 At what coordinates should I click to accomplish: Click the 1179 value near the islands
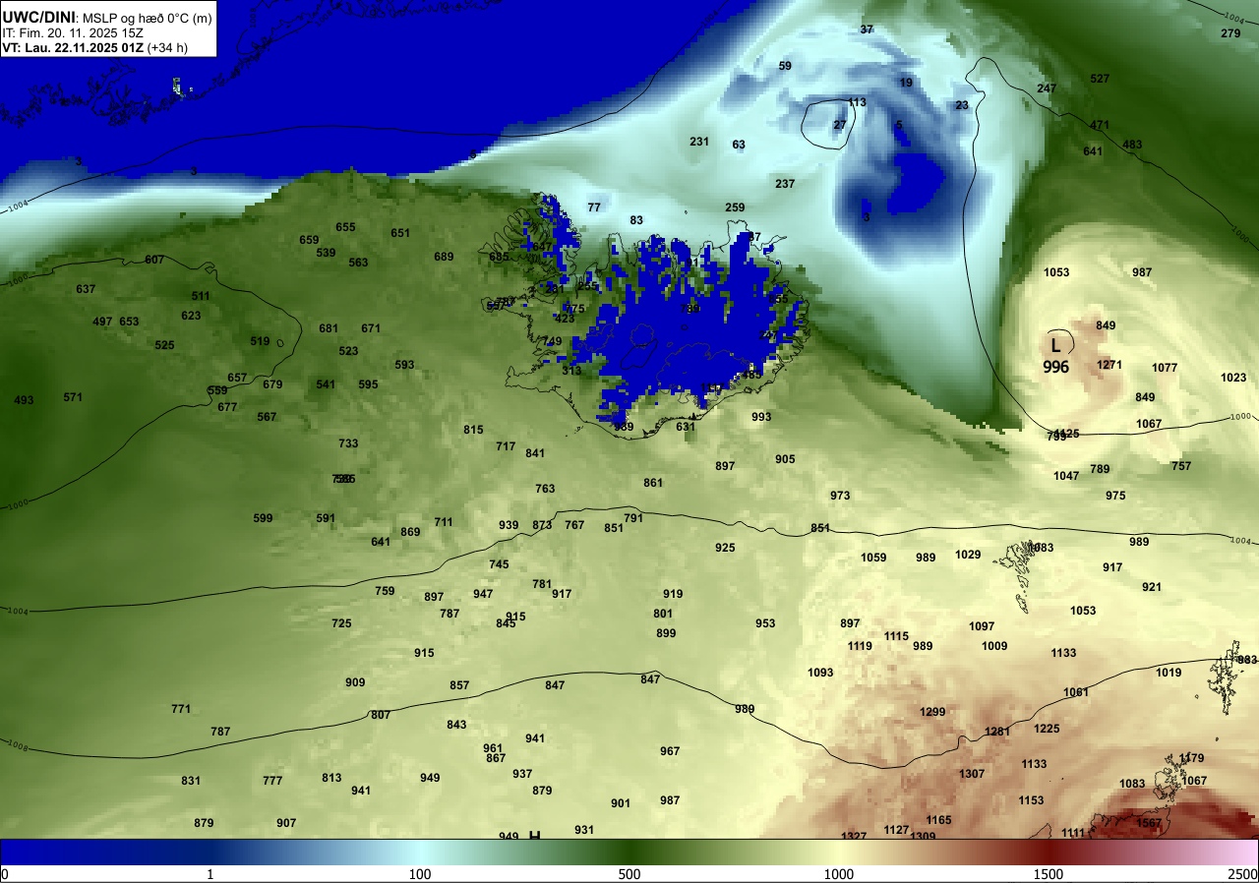(x=1191, y=758)
